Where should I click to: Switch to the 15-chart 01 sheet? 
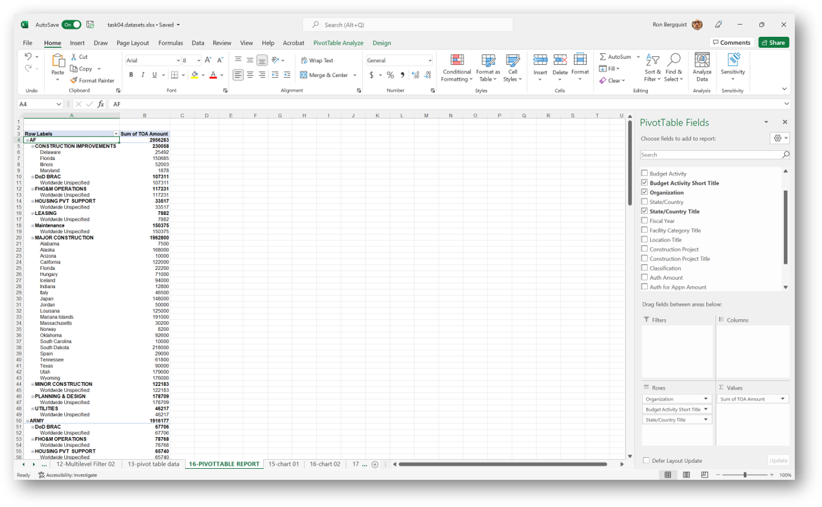[284, 464]
